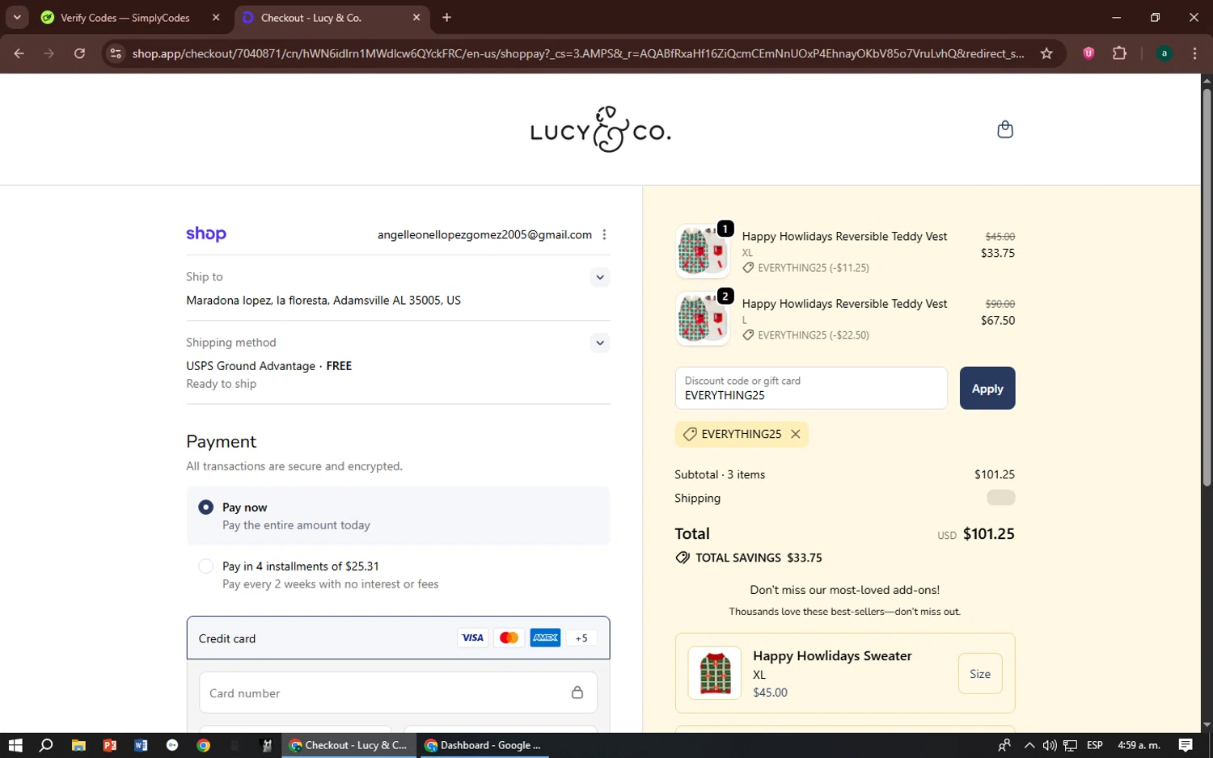Choose Size for Happy Howlidays Sweater
1213x758 pixels.
(980, 673)
